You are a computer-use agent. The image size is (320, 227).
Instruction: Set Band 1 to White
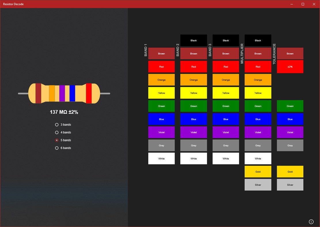161,158
